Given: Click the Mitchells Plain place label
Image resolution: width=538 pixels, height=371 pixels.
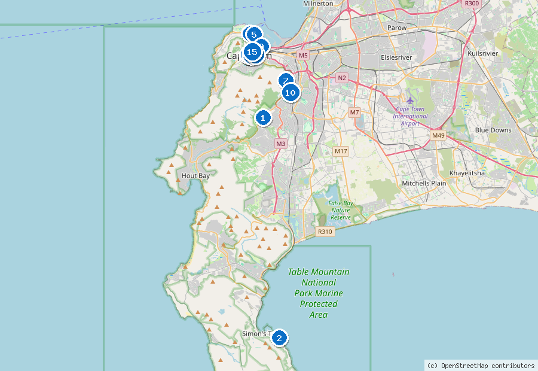Looking at the screenshot, I should pyautogui.click(x=424, y=183).
